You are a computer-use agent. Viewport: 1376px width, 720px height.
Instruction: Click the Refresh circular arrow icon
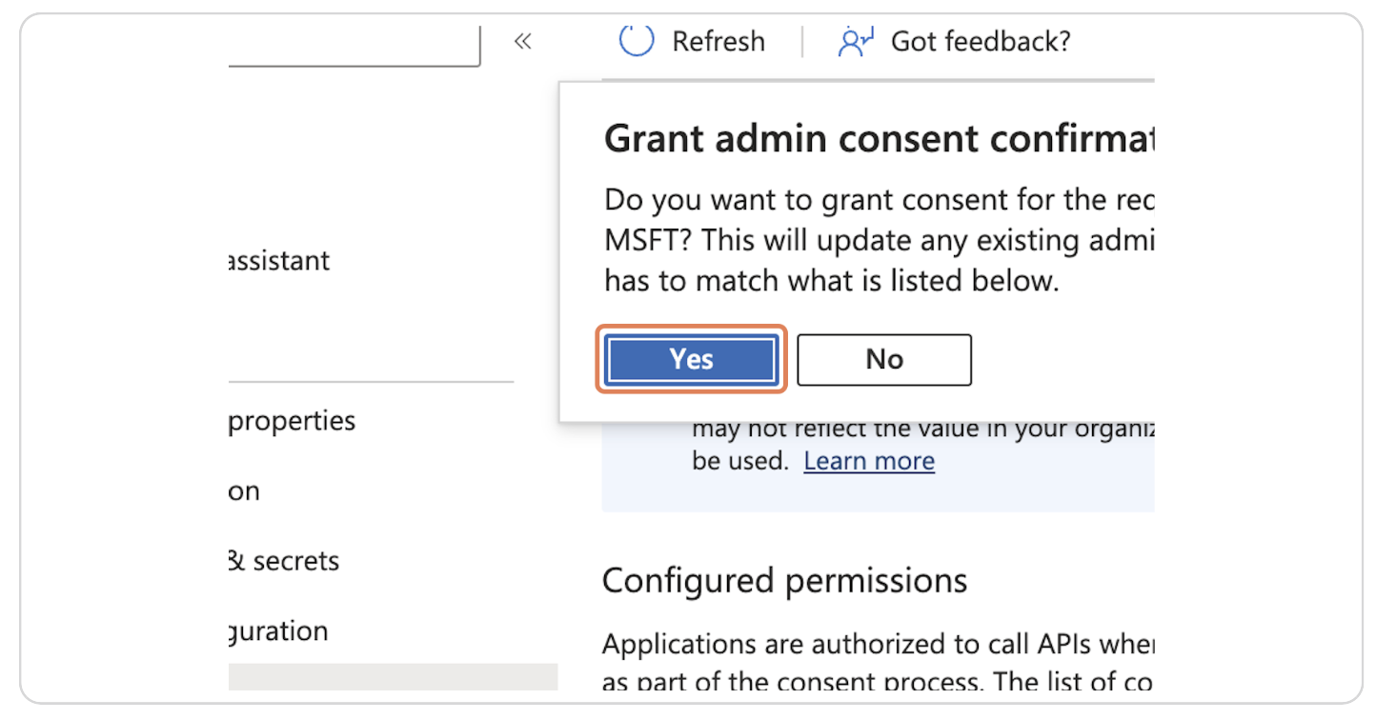[637, 41]
